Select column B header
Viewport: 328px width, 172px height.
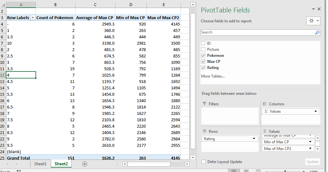pos(55,4)
